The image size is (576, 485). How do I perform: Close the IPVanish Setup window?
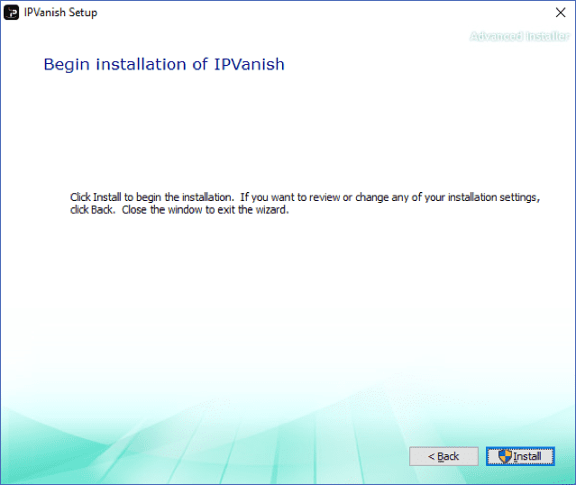point(561,13)
